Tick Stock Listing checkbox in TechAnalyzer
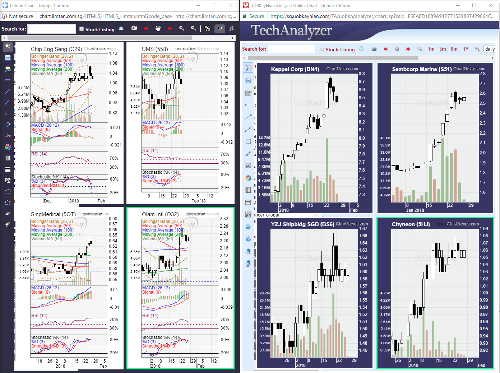Screen dimensions: 500x373 (x=322, y=49)
